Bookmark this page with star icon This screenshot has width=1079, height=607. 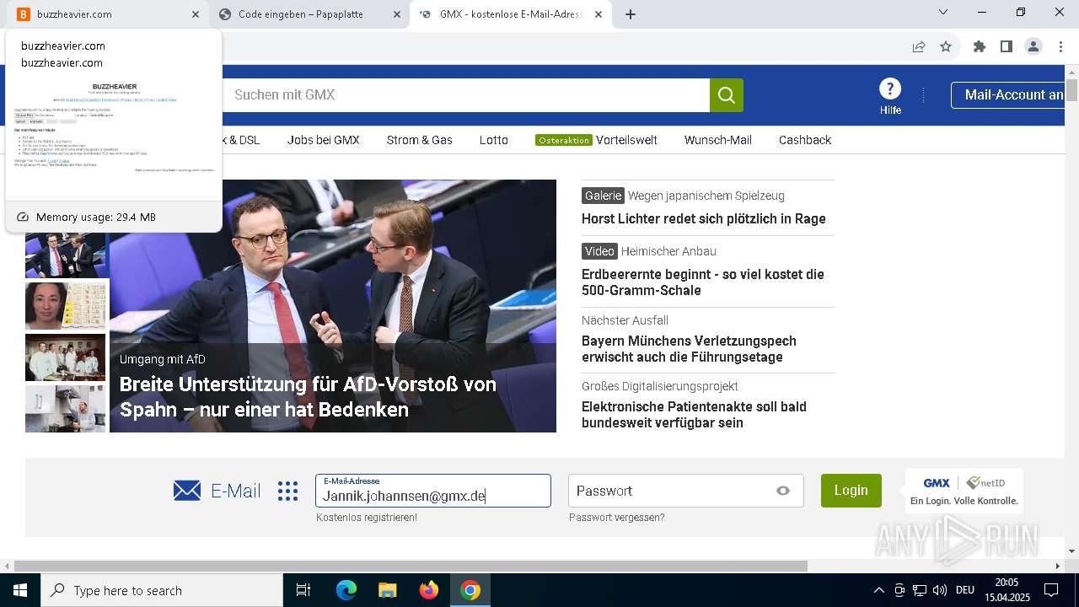tap(946, 47)
